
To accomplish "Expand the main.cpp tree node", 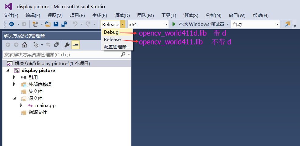I will point(21,105).
